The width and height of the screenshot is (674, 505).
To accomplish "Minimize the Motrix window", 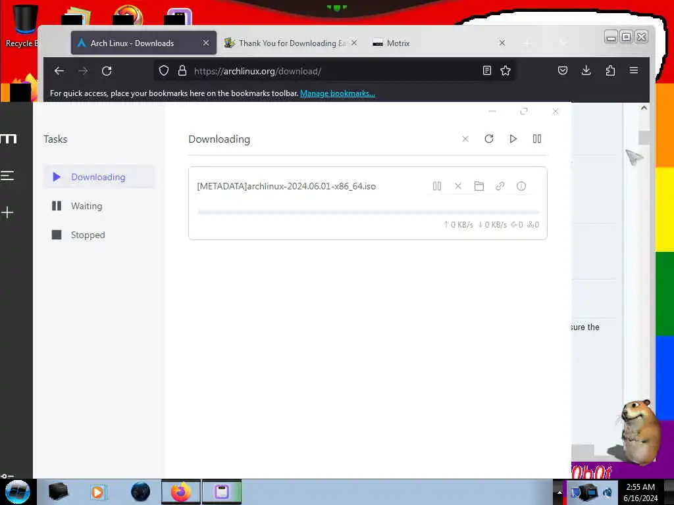I will pos(492,111).
